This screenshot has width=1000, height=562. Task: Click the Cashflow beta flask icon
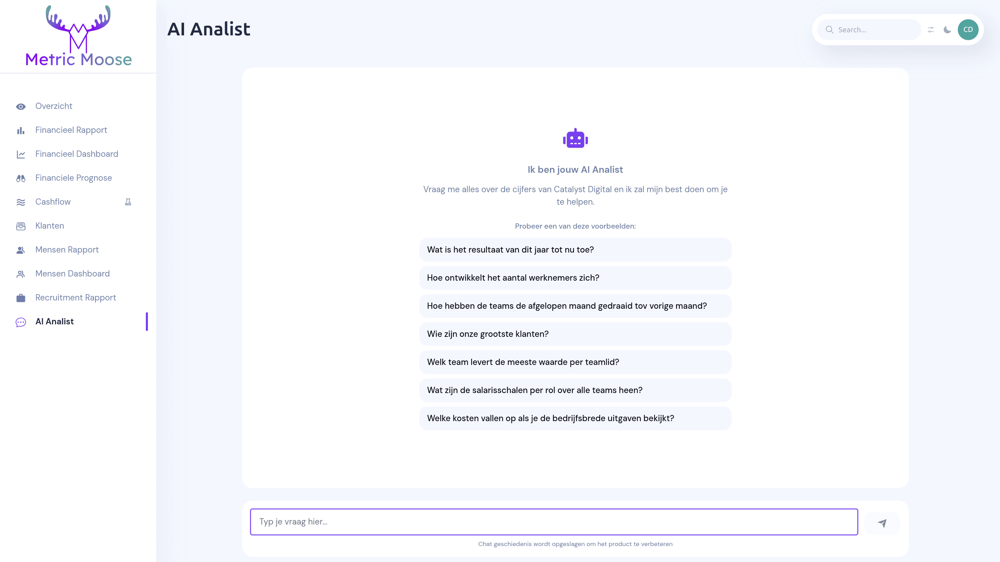128,202
